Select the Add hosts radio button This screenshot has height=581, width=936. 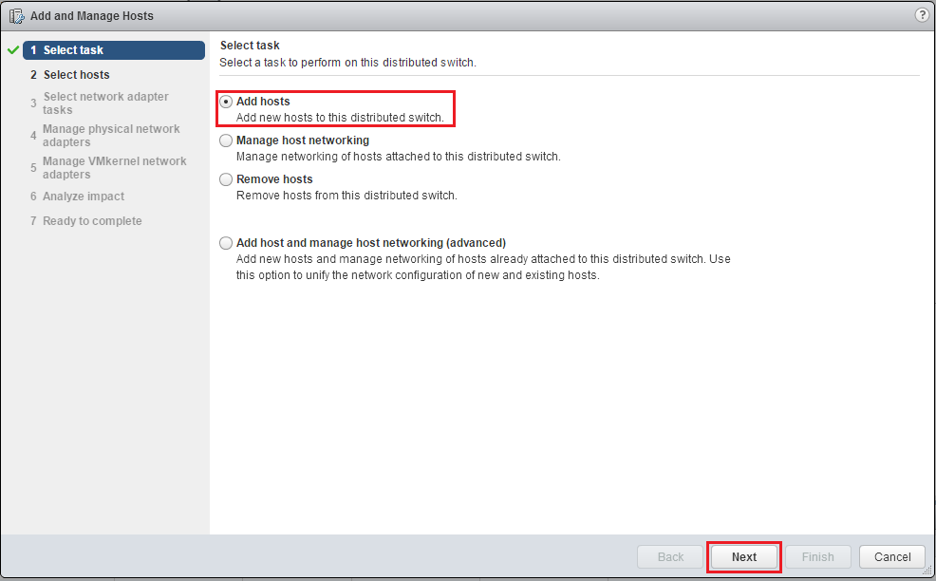tap(226, 102)
